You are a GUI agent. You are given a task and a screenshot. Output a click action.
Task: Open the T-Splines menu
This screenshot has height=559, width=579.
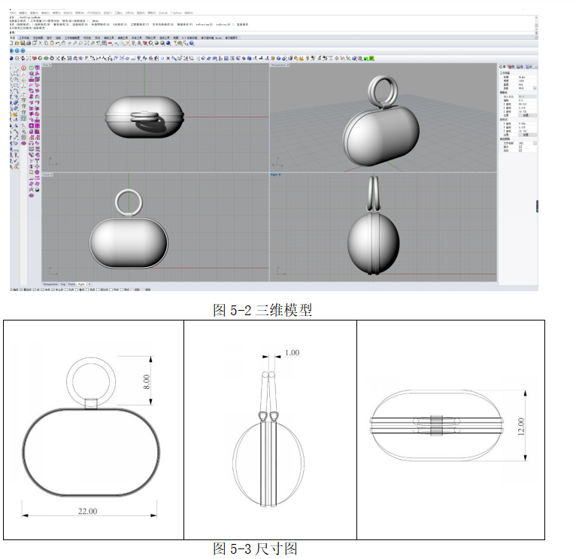[x=176, y=13]
